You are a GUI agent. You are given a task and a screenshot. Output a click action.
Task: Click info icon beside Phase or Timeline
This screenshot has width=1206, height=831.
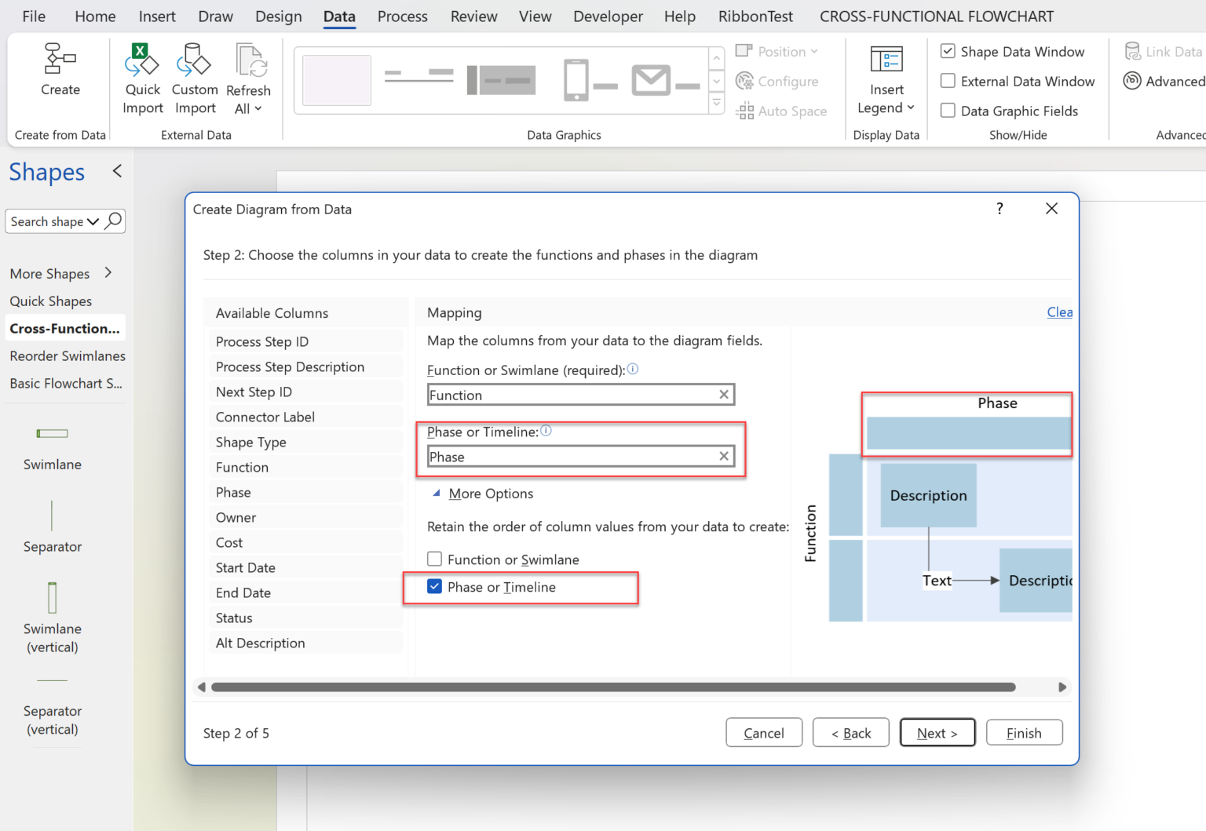coord(546,431)
